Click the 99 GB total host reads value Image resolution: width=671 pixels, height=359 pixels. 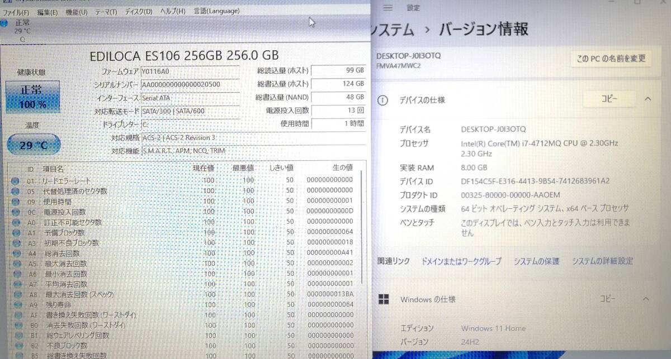(338, 70)
